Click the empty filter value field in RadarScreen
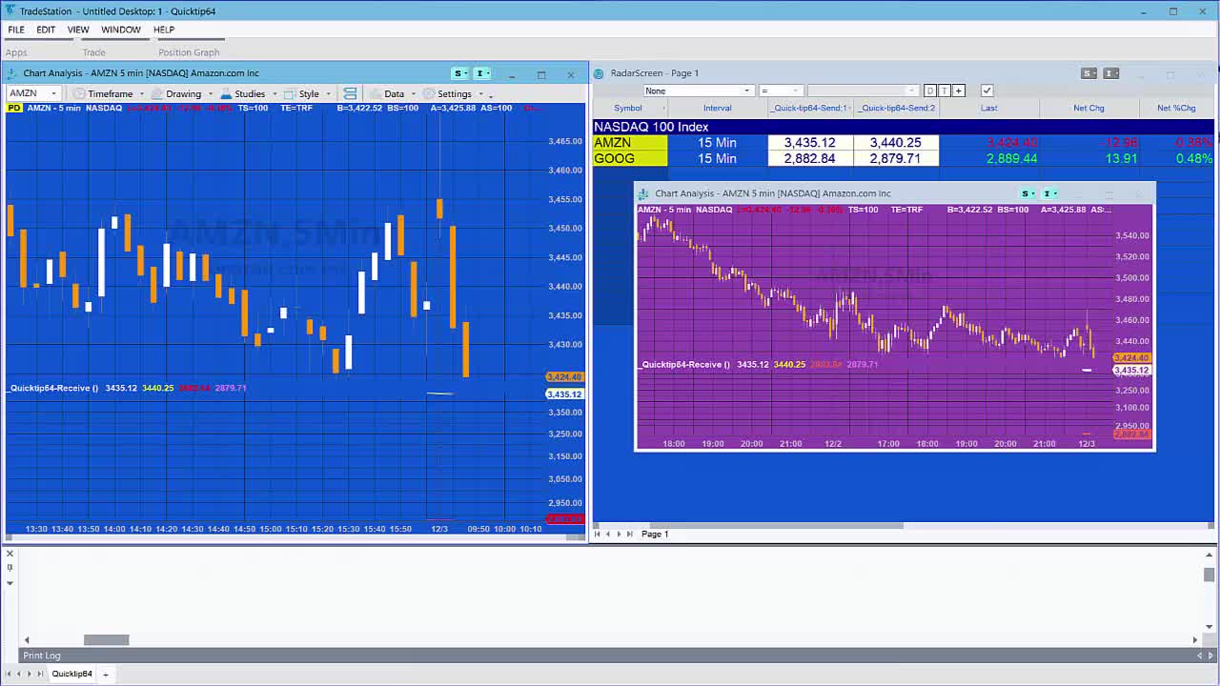 point(862,91)
